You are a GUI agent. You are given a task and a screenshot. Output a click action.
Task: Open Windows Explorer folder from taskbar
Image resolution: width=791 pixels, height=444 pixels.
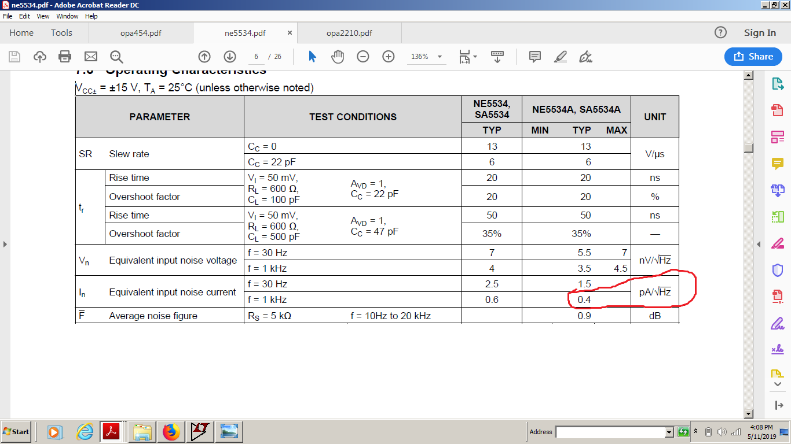(x=142, y=431)
